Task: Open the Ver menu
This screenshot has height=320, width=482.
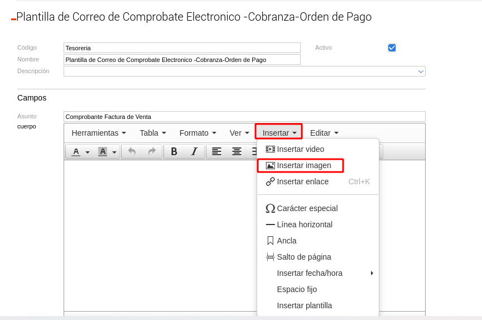Action: click(239, 133)
